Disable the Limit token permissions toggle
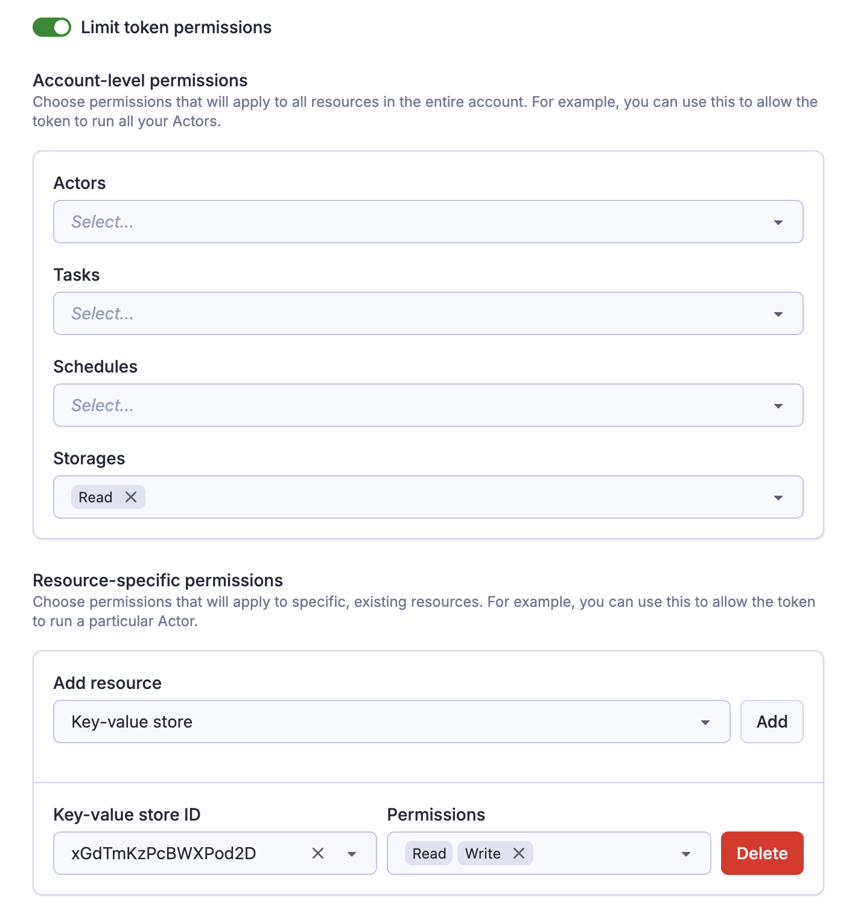The width and height of the screenshot is (852, 919). pyautogui.click(x=52, y=27)
